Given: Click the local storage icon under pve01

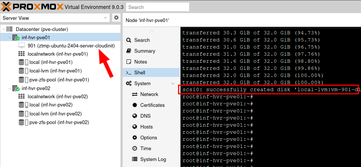Looking at the screenshot, I should point(23,62).
